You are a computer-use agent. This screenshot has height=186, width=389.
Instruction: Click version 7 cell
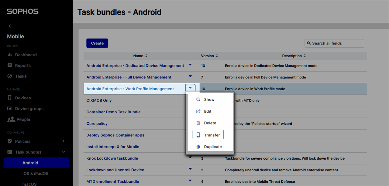click(x=202, y=77)
